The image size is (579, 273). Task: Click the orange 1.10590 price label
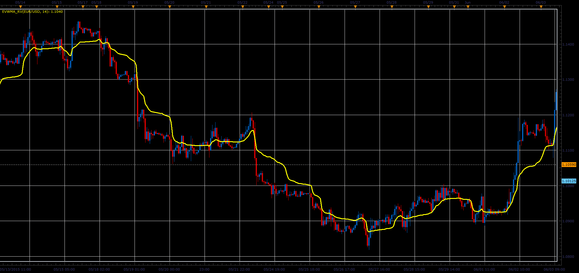(x=569, y=165)
